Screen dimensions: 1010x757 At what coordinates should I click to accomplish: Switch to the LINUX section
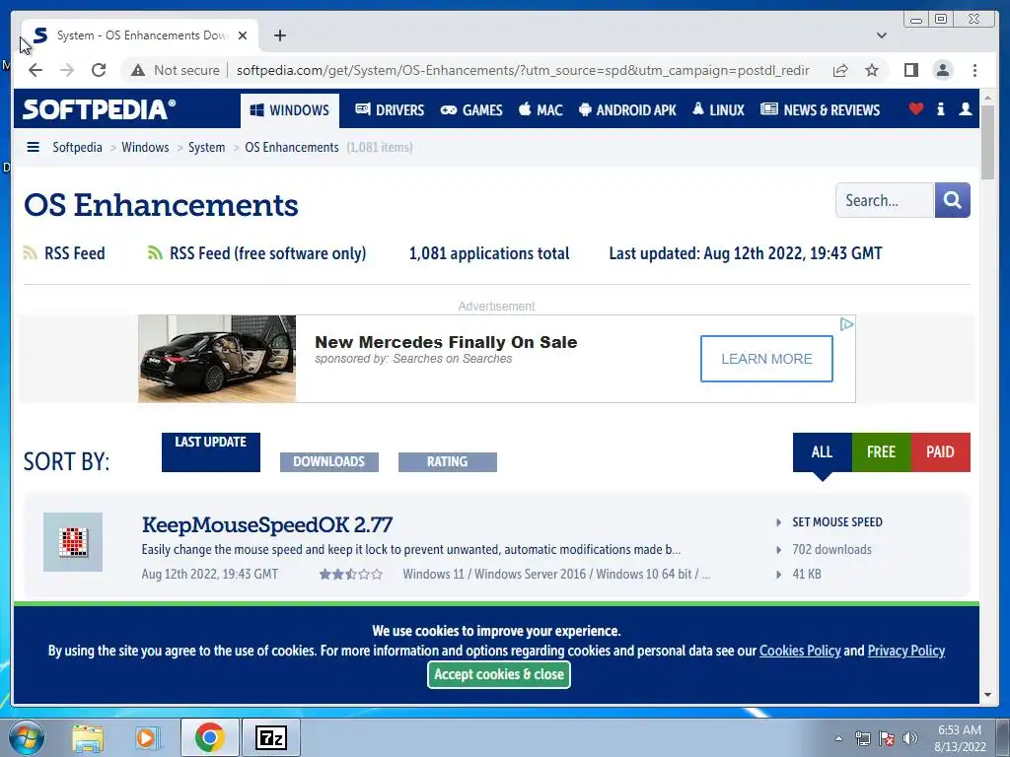pos(718,110)
